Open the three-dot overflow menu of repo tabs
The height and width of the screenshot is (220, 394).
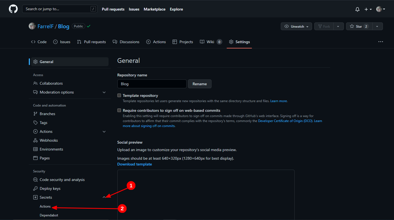click(381, 42)
